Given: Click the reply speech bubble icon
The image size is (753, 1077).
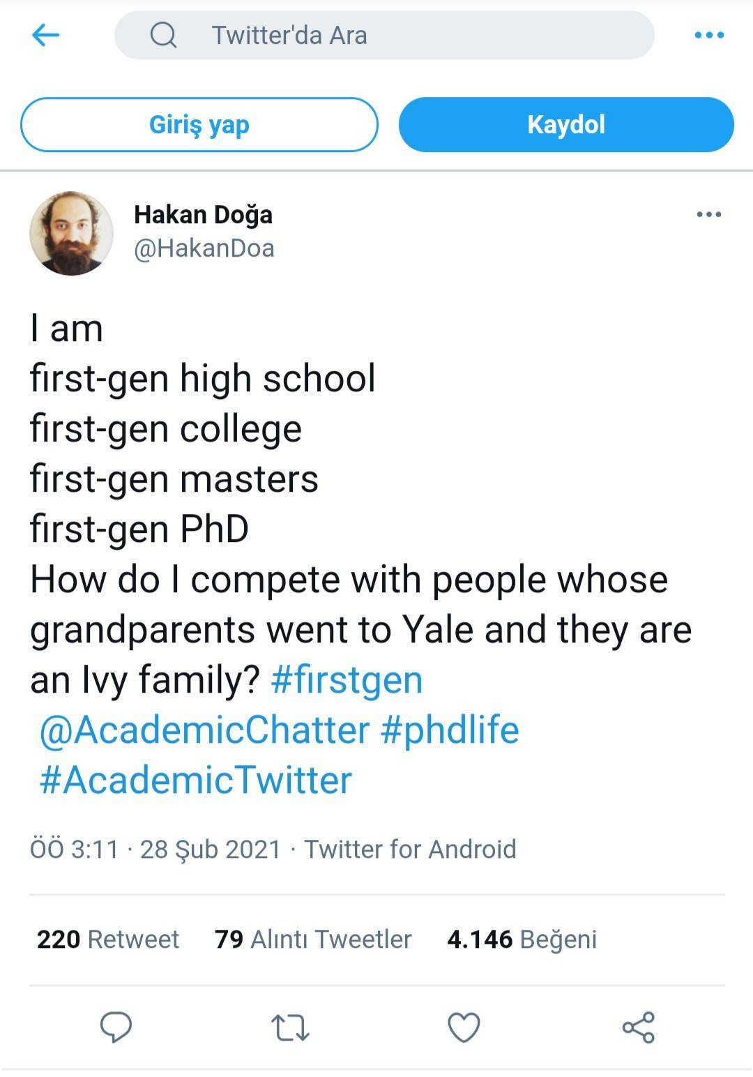Looking at the screenshot, I should (116, 1027).
